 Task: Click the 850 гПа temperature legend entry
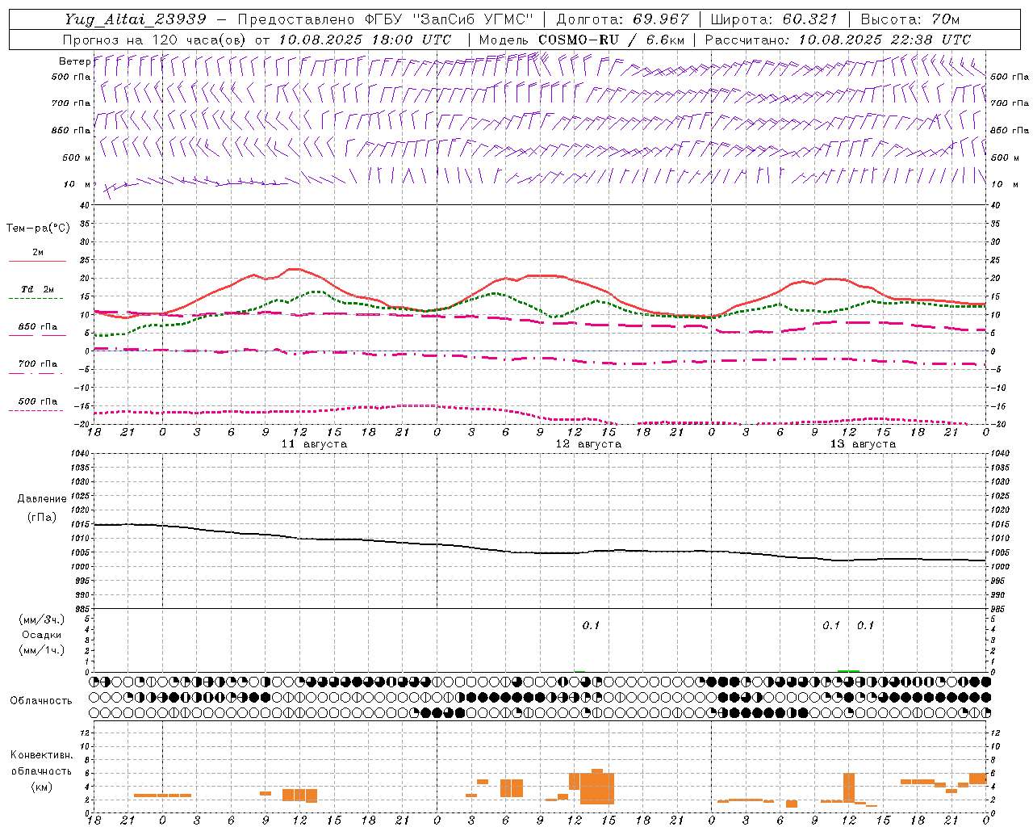[x=37, y=327]
